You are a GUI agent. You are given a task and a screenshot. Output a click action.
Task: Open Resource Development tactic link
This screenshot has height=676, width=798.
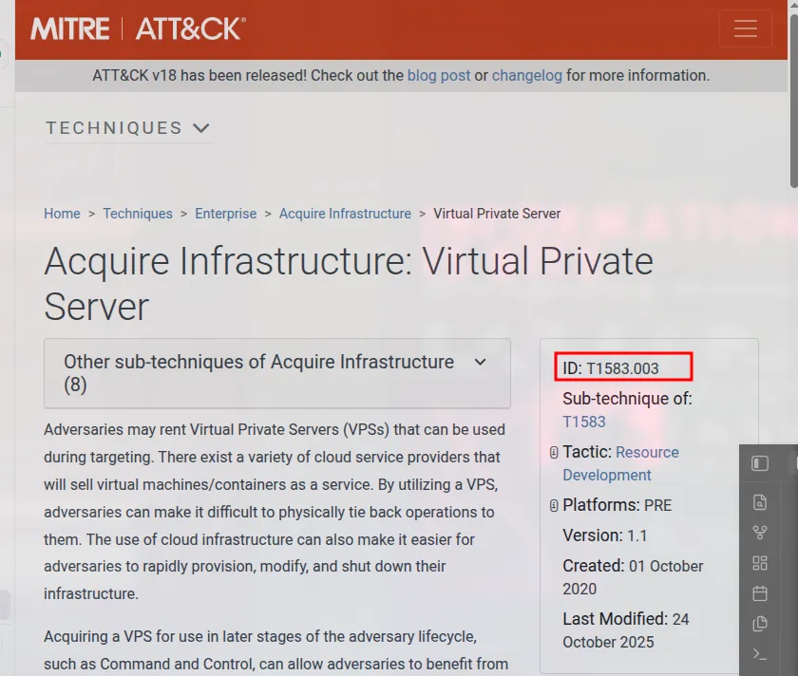(620, 463)
